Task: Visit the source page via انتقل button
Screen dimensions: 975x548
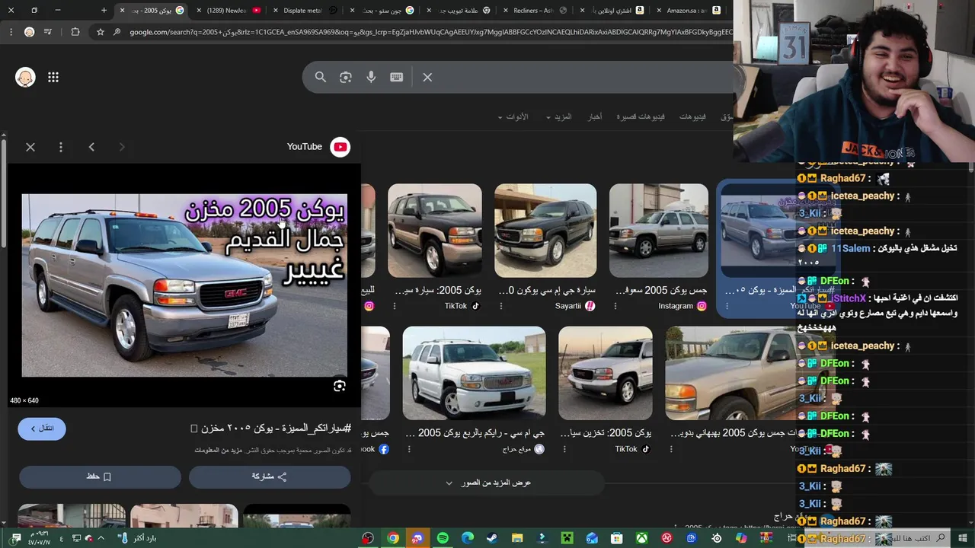Action: [42, 429]
